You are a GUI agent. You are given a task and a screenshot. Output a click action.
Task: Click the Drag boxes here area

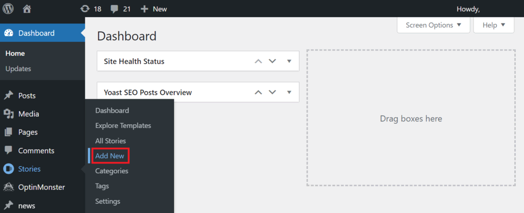coord(410,118)
